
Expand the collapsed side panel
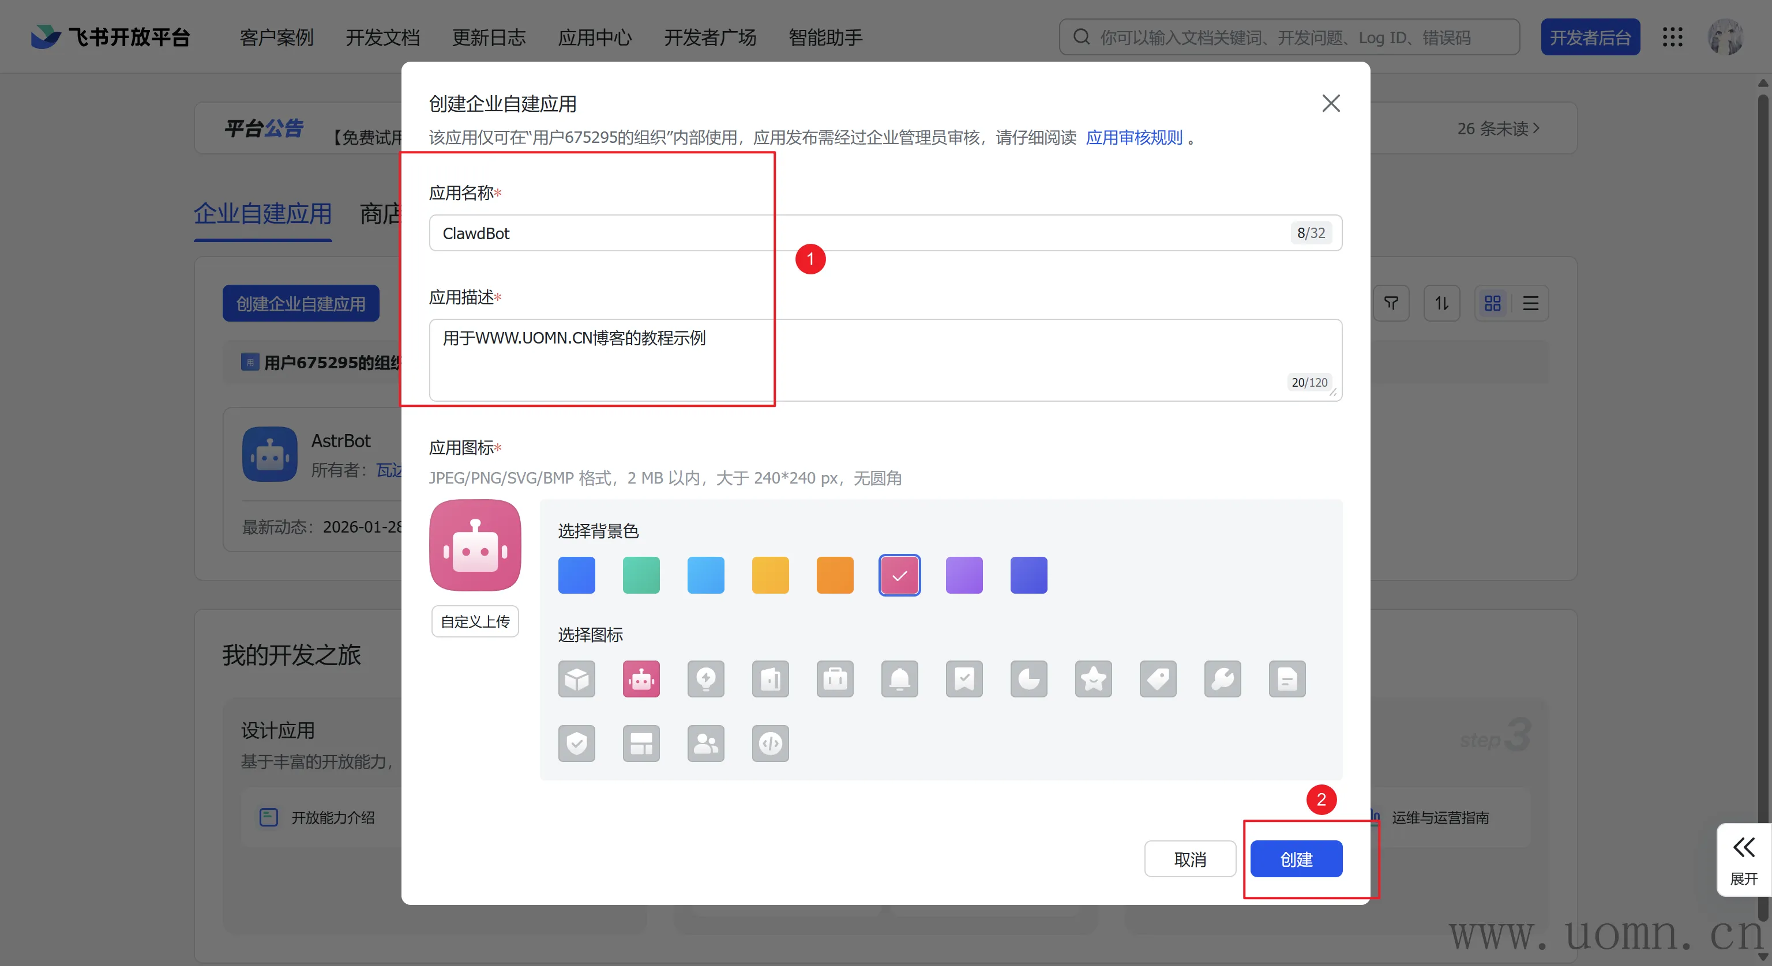(x=1744, y=859)
